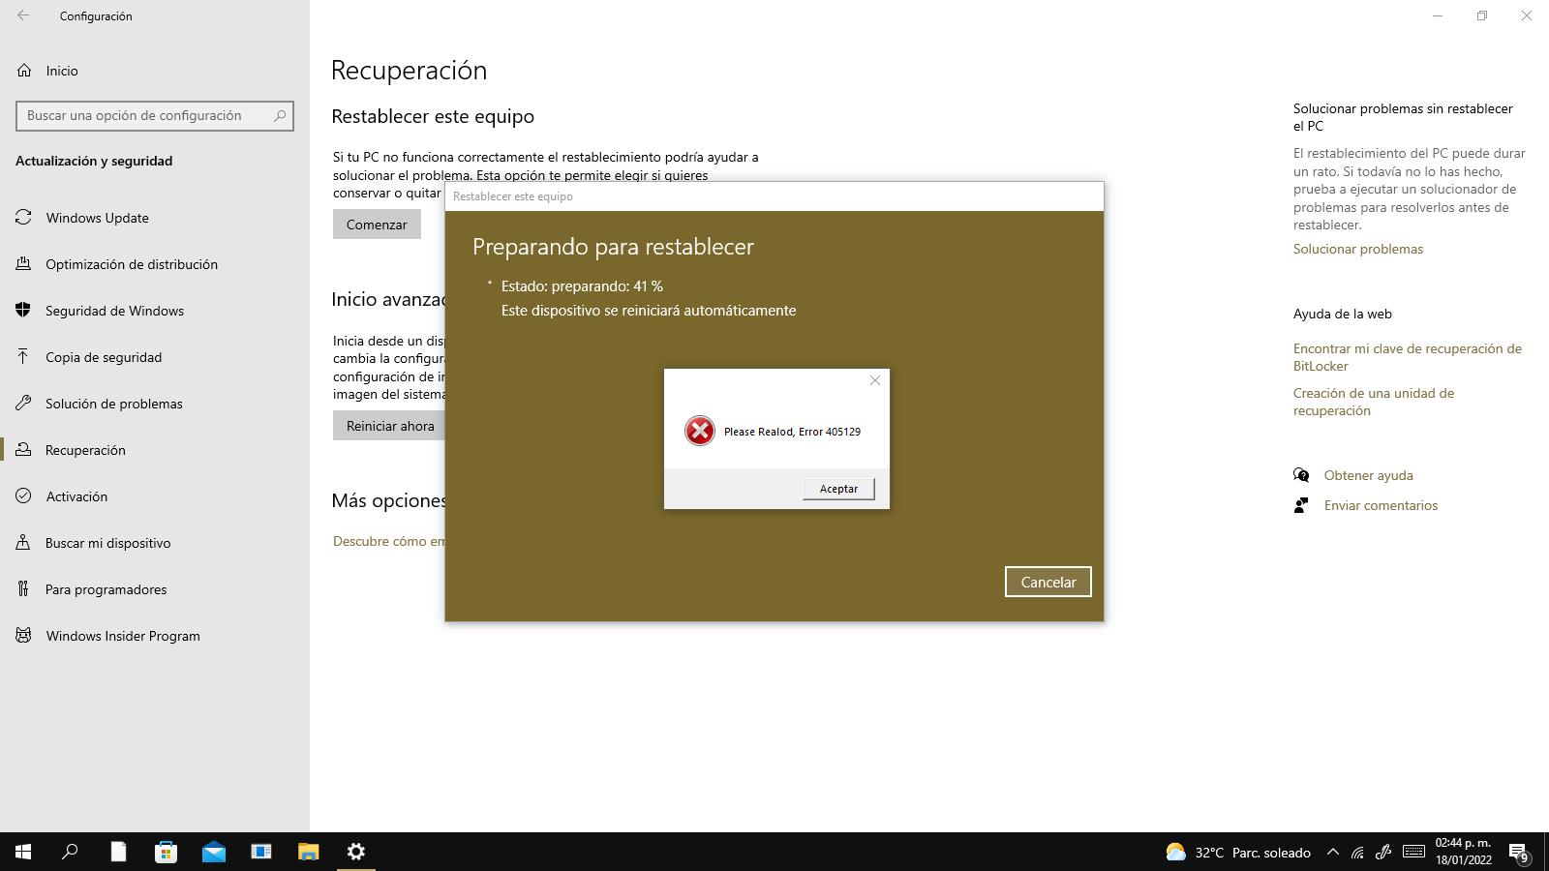1549x871 pixels.
Task: Open the Activación section icon
Action: pos(23,496)
